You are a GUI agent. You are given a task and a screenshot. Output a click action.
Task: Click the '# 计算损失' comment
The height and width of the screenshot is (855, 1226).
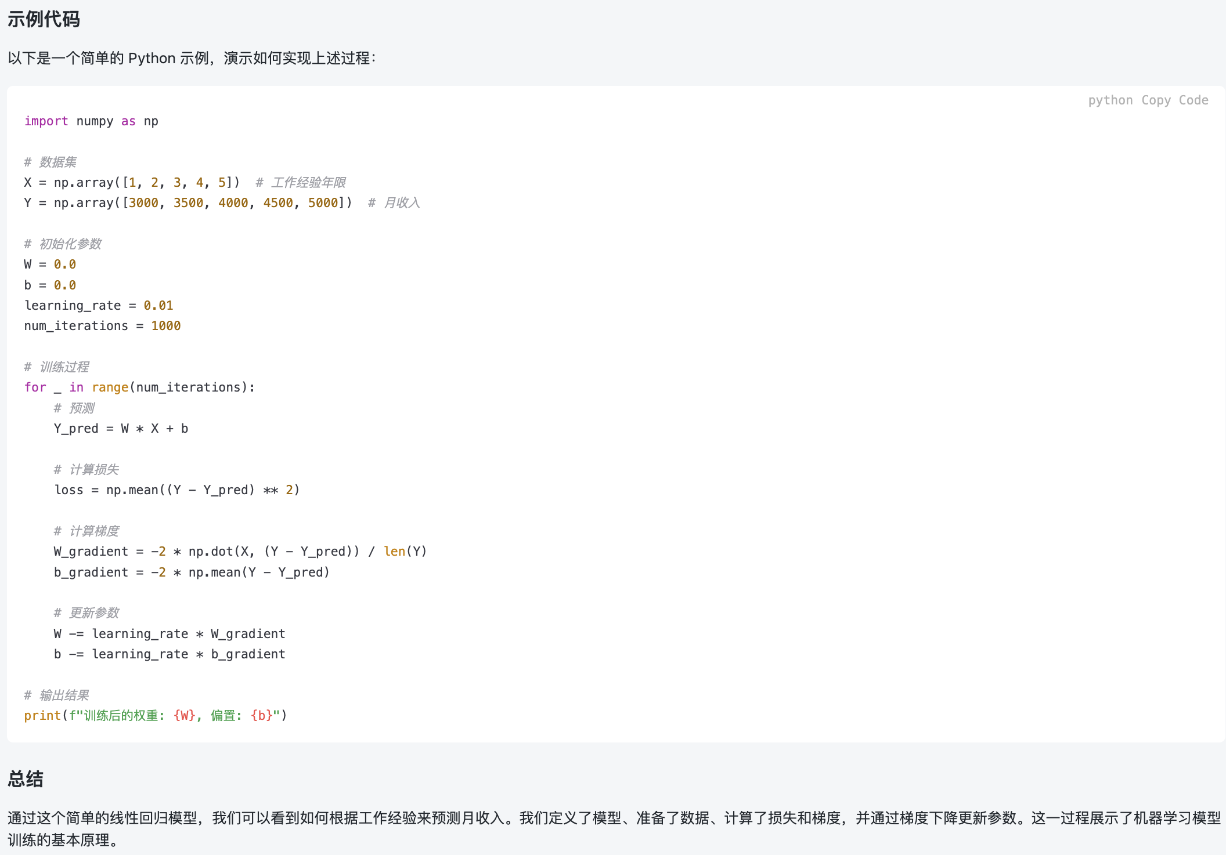click(x=86, y=469)
